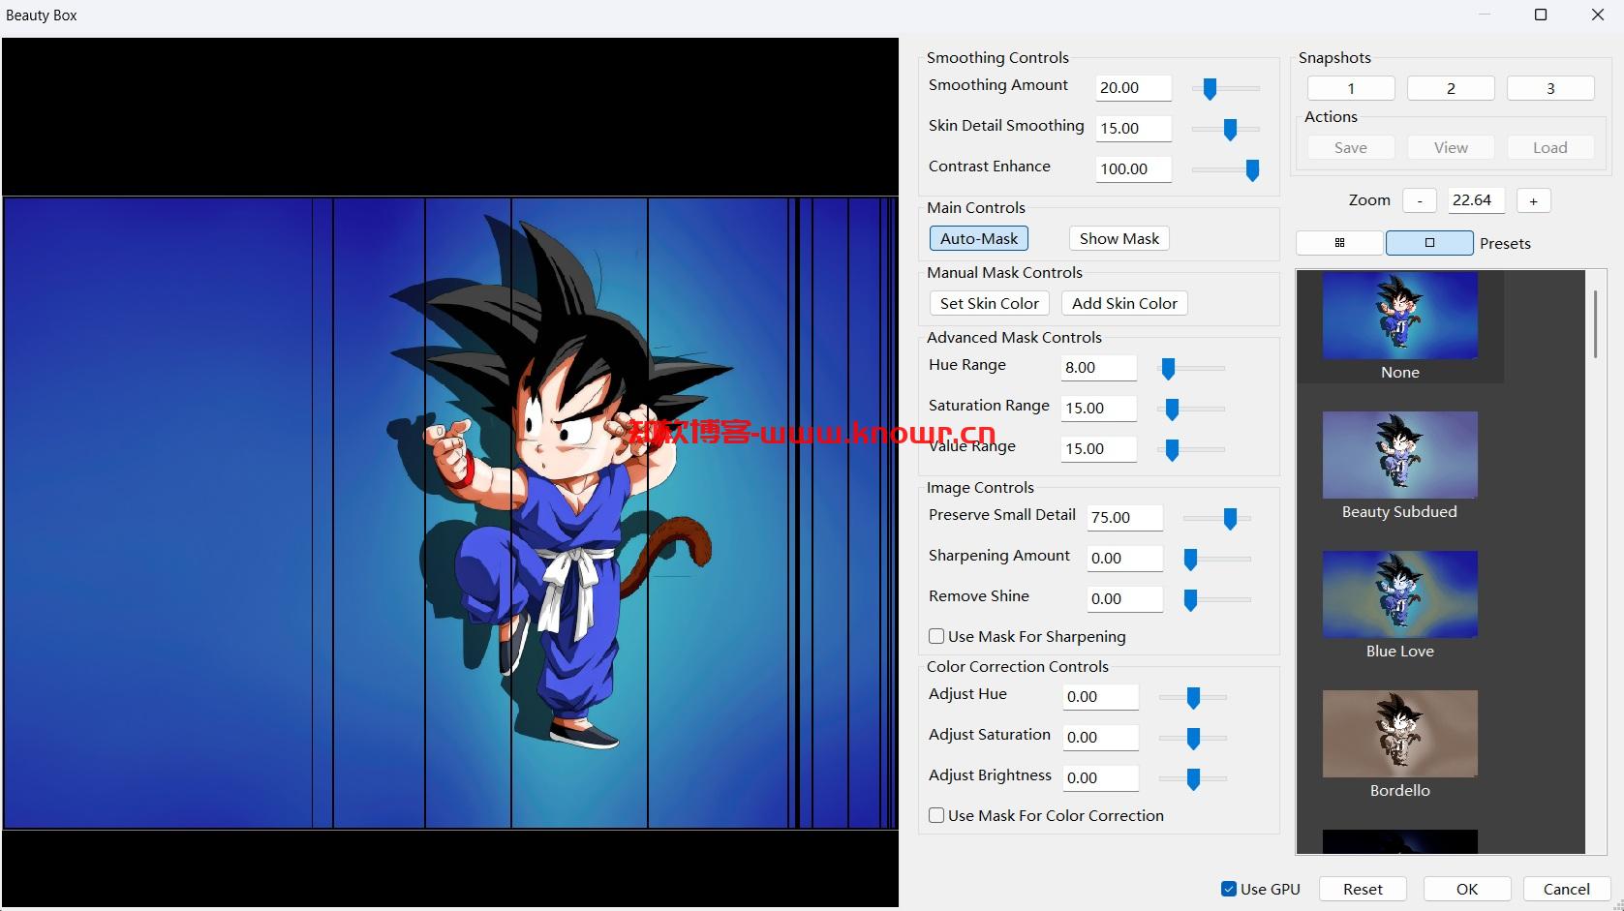Viewport: 1624px width, 911px height.
Task: Click the Adjust Hue value field
Action: tap(1100, 697)
